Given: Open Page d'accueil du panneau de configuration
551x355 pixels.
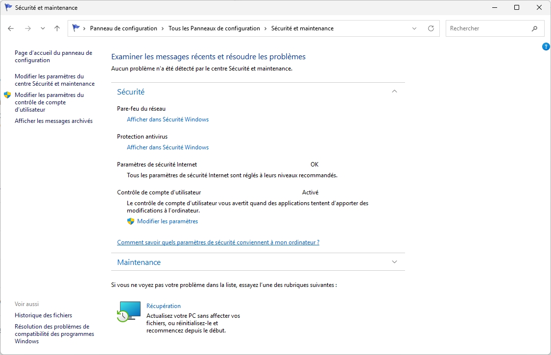Looking at the screenshot, I should [53, 57].
